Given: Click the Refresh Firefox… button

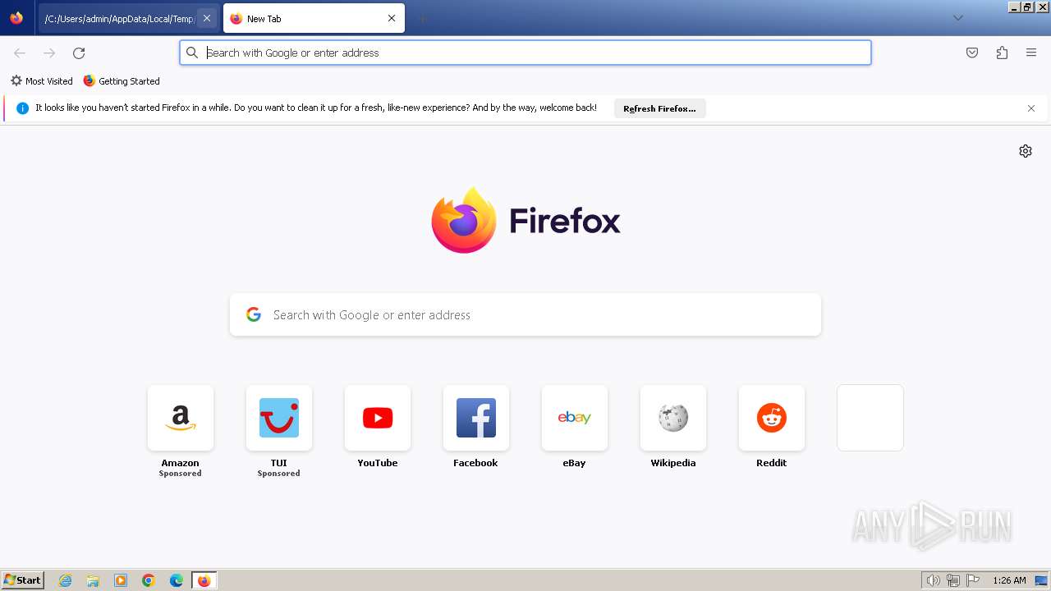Looking at the screenshot, I should tap(659, 108).
